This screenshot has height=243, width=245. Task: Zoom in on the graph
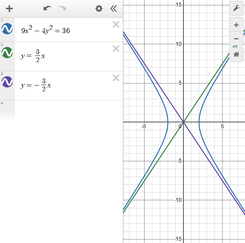click(236, 25)
